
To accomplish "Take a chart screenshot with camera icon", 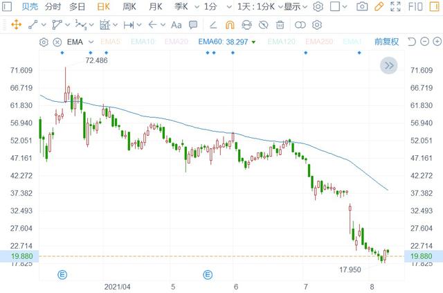I will [x=361, y=7].
